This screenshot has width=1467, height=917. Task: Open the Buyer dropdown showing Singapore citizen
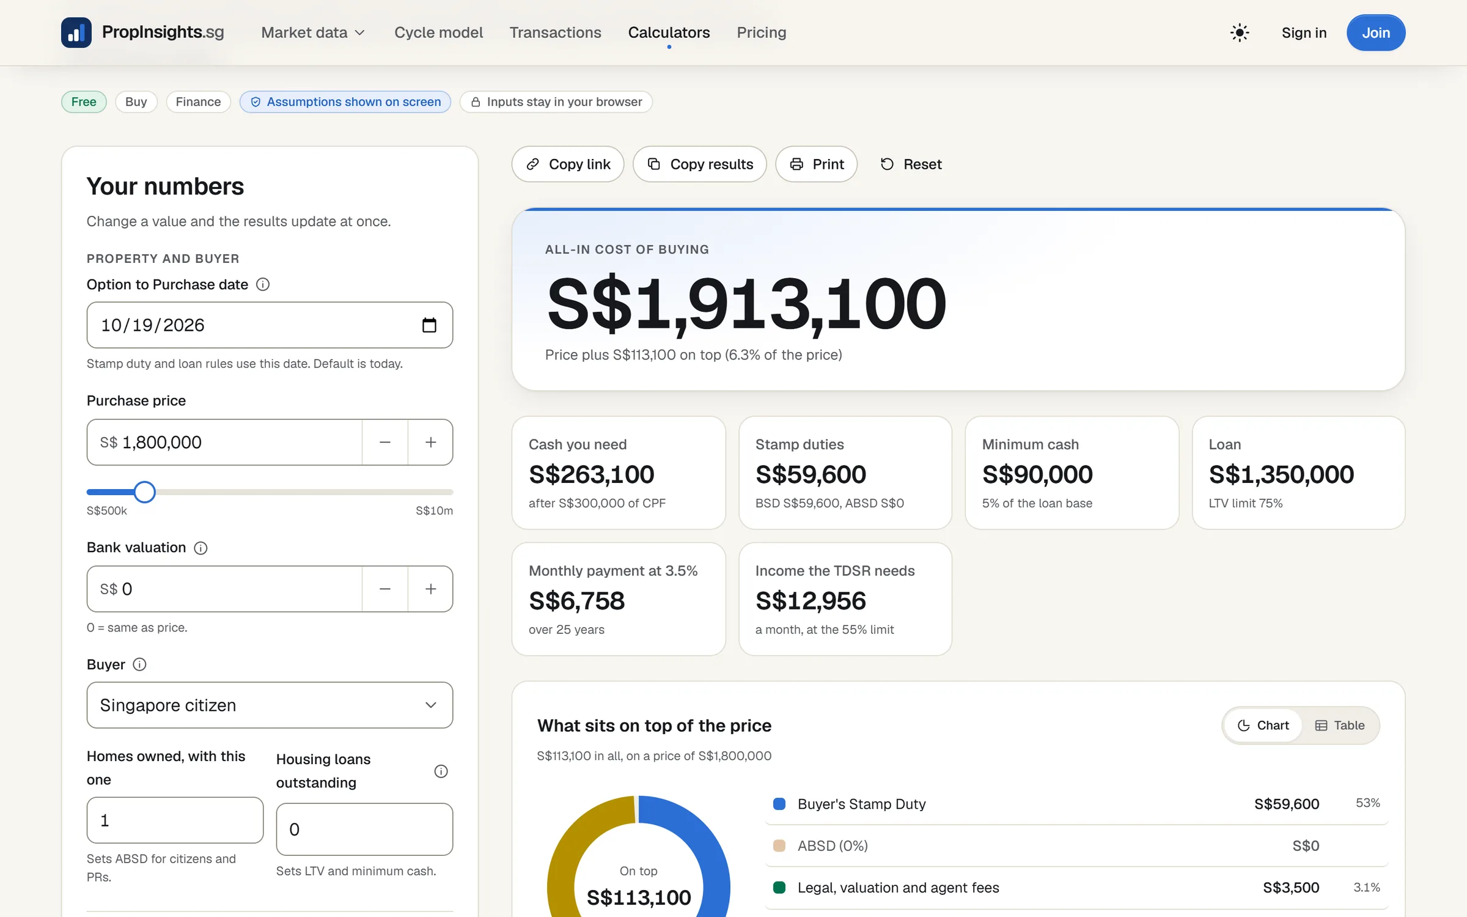(x=270, y=705)
